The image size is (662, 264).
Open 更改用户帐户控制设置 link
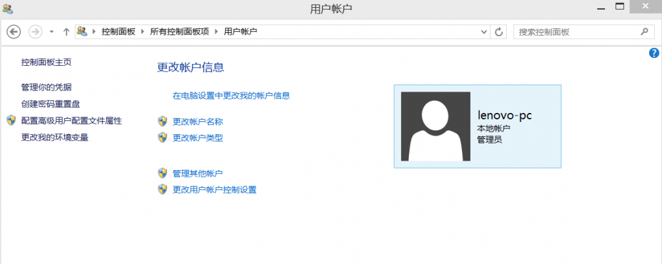click(x=214, y=190)
